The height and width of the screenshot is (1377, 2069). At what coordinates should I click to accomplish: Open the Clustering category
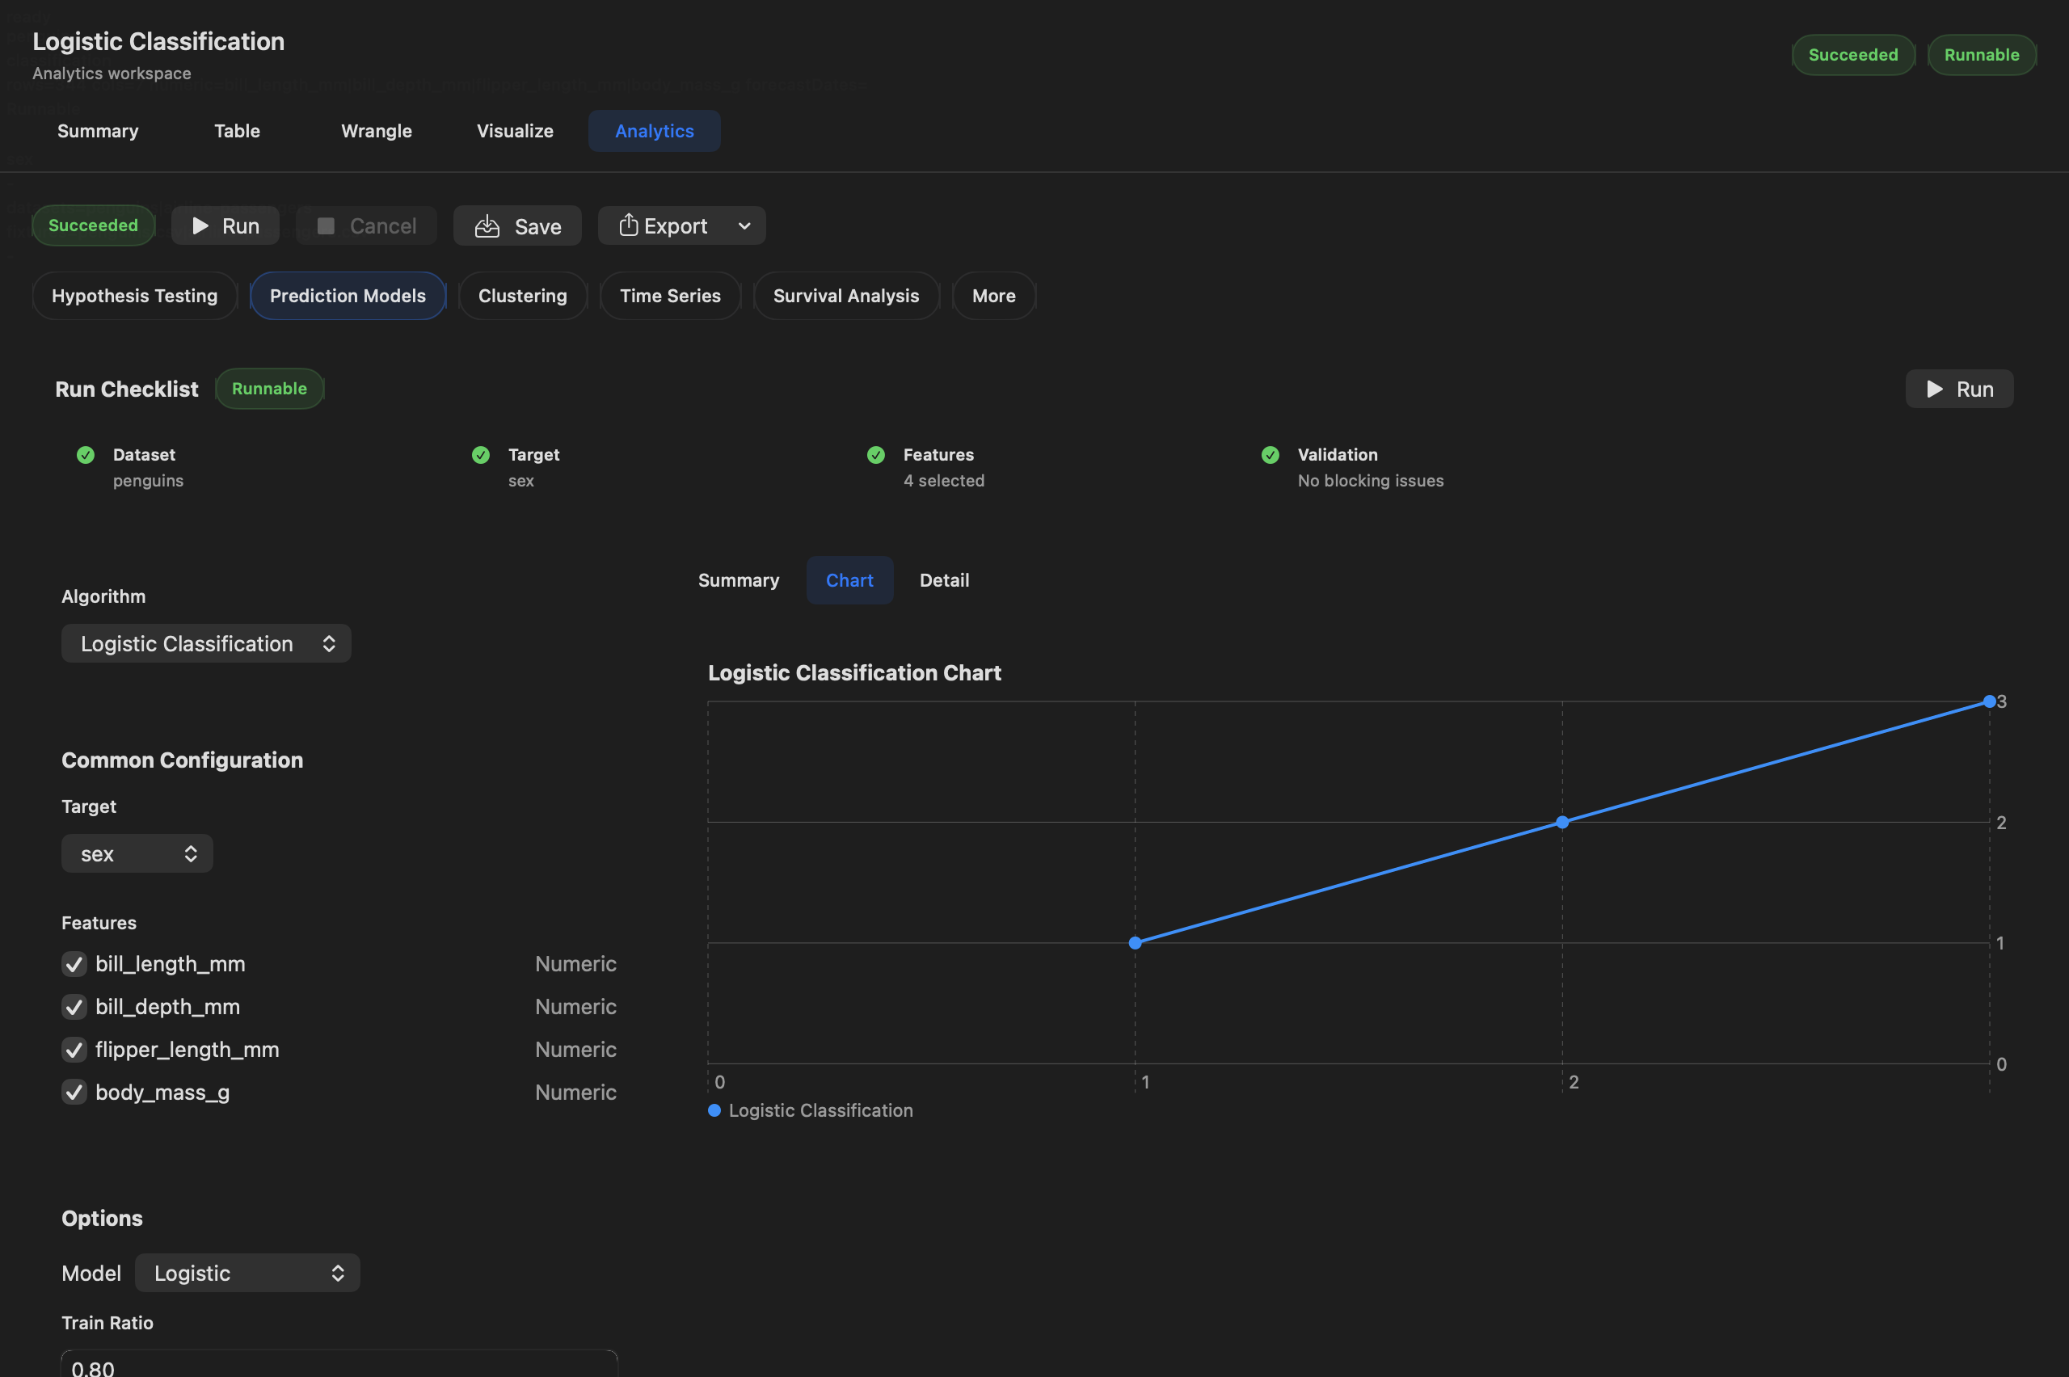523,296
